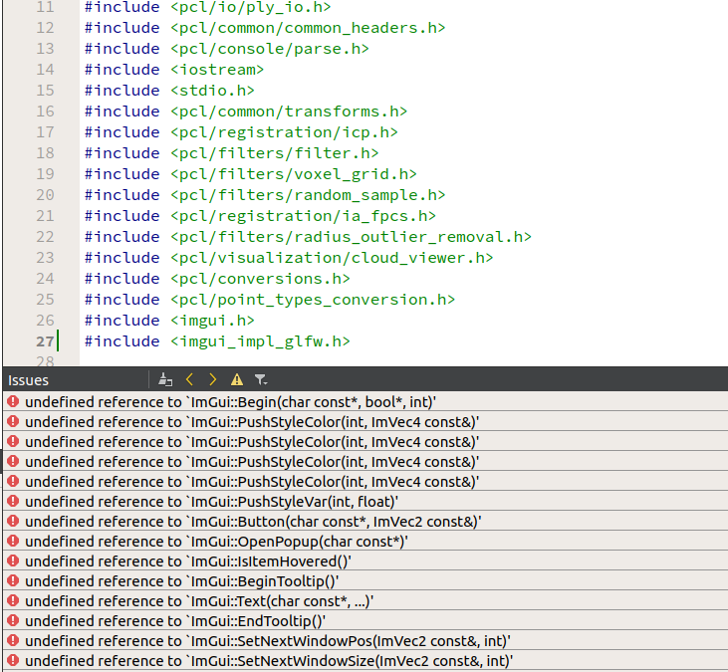The width and height of the screenshot is (728, 672).
Task: Click the pcl/conversions.h include line
Action: coord(217,279)
